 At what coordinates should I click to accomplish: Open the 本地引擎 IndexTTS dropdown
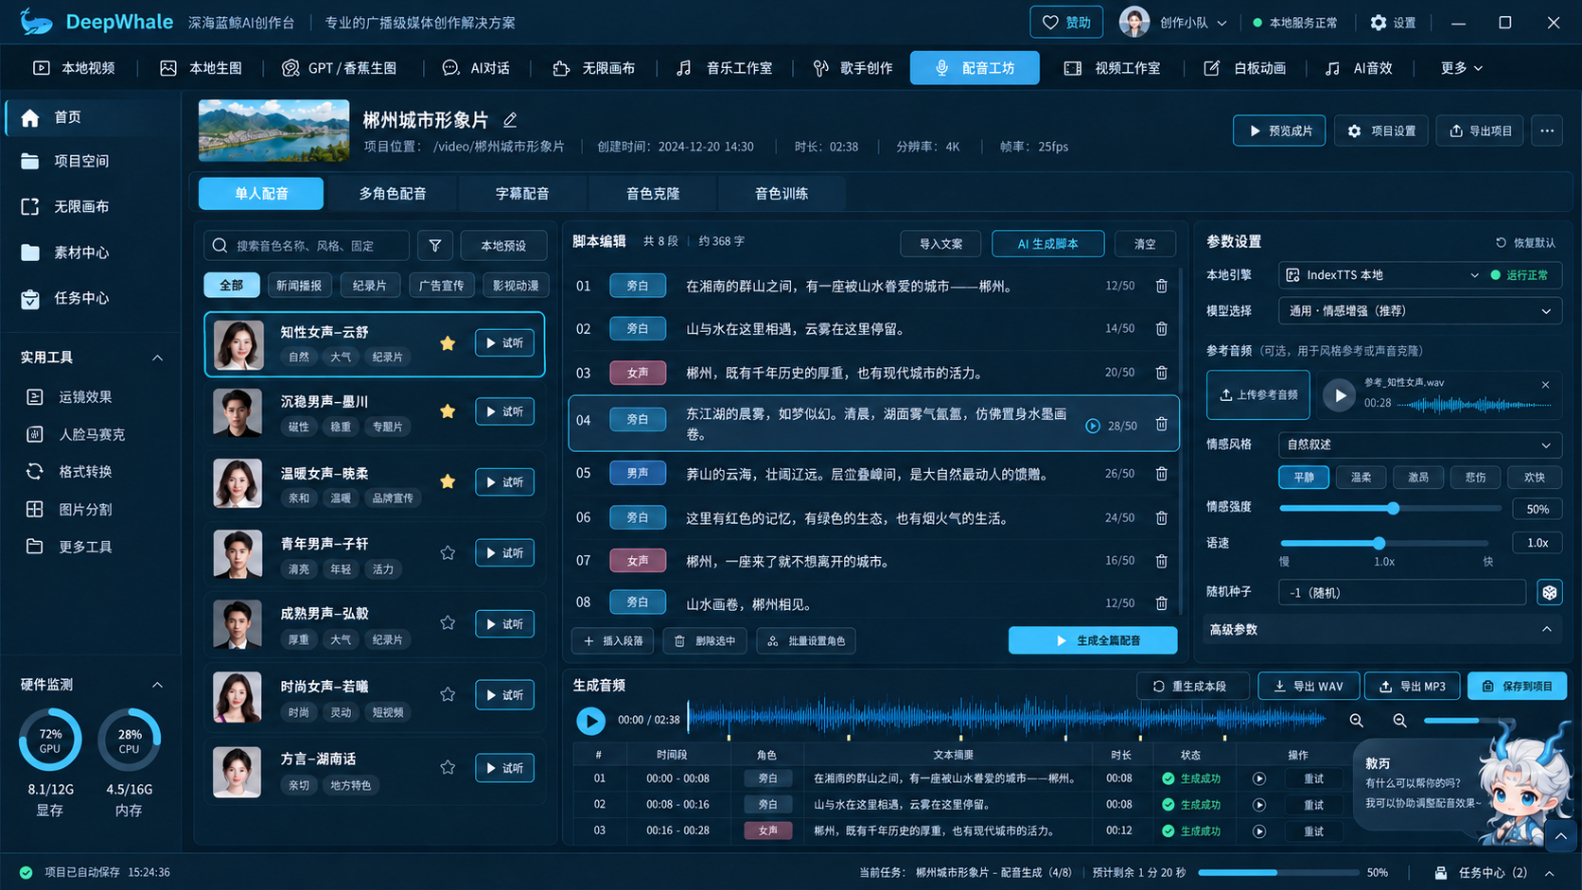click(x=1381, y=275)
